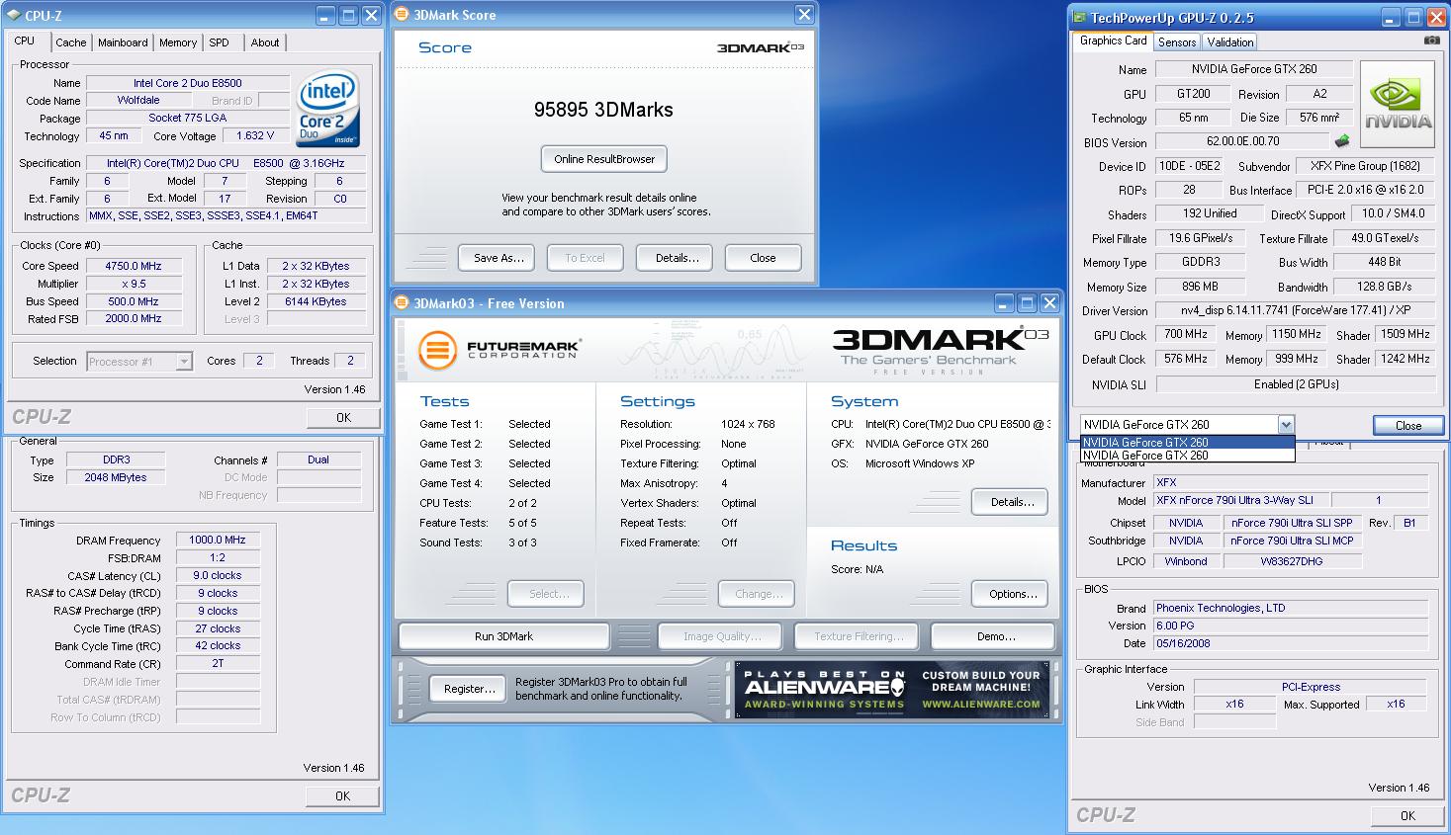Click the BIOS Version 62.00.0E.00.70 field

pos(1242,141)
